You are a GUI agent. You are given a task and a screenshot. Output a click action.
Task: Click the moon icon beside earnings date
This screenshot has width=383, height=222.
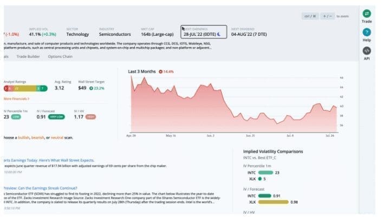click(219, 34)
